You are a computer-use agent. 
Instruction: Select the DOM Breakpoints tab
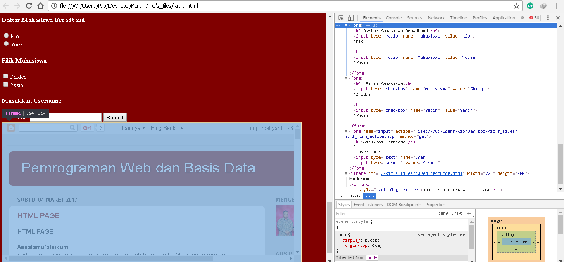click(x=404, y=205)
